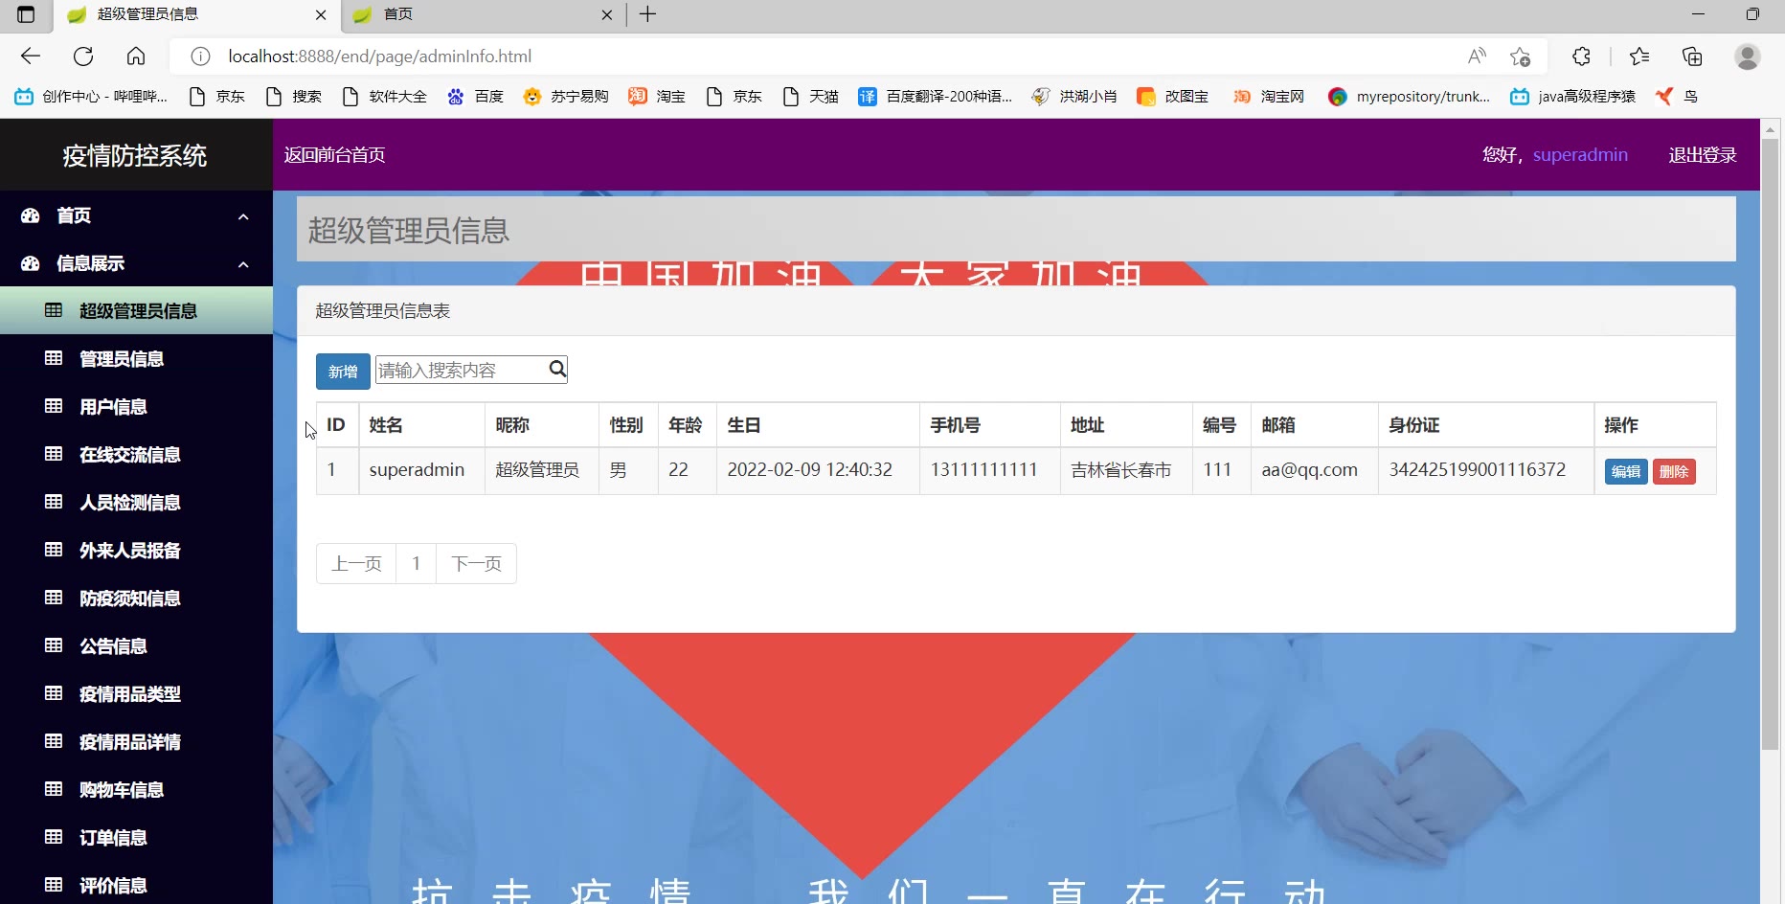The height and width of the screenshot is (904, 1785).
Task: Go to browser home icon
Action: (x=136, y=56)
